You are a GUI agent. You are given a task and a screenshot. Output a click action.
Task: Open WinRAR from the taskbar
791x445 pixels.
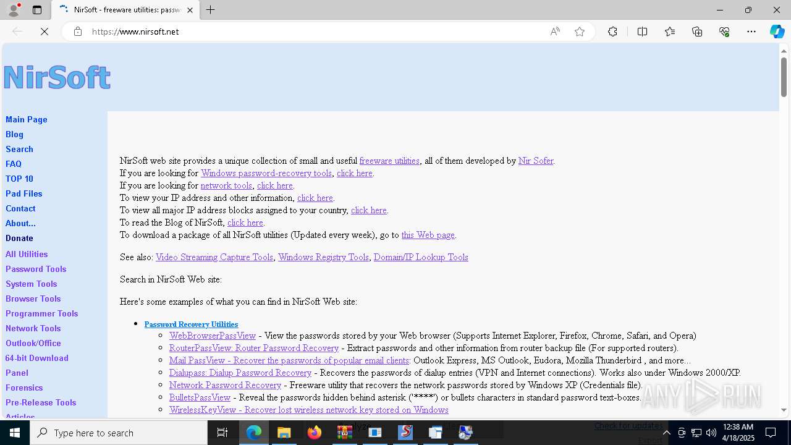[x=345, y=433]
